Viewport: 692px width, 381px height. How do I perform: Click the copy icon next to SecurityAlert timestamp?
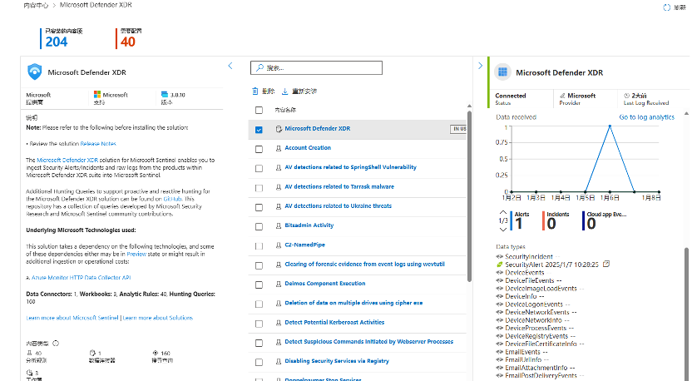(x=606, y=264)
